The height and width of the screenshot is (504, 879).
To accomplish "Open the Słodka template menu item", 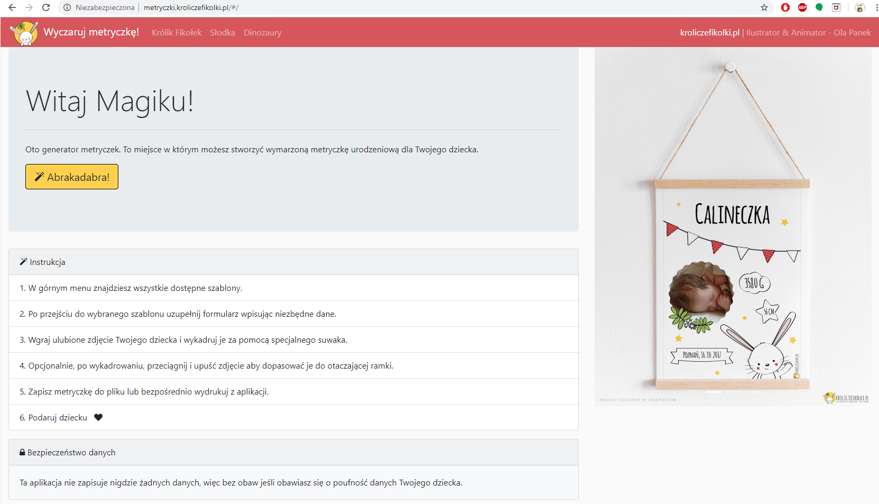I will click(x=223, y=33).
